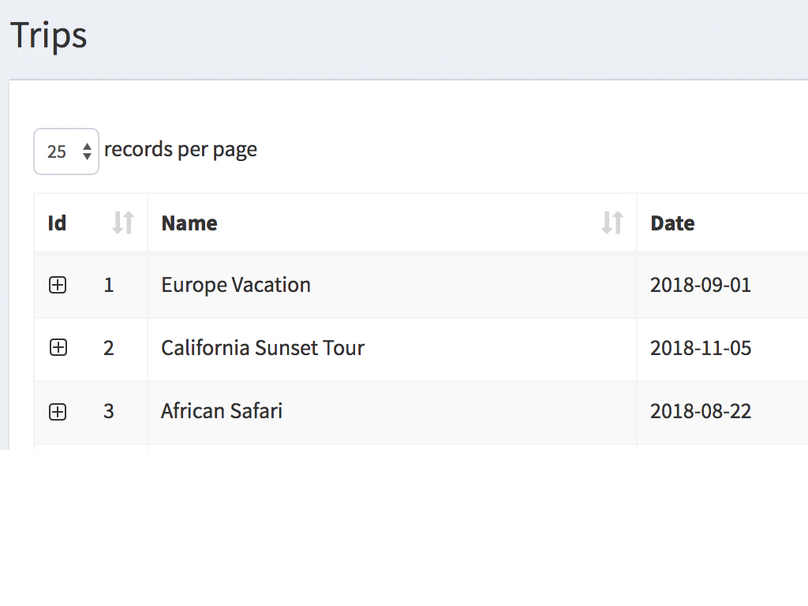Click row id number 2
Screen dimensions: 808x606
[108, 348]
